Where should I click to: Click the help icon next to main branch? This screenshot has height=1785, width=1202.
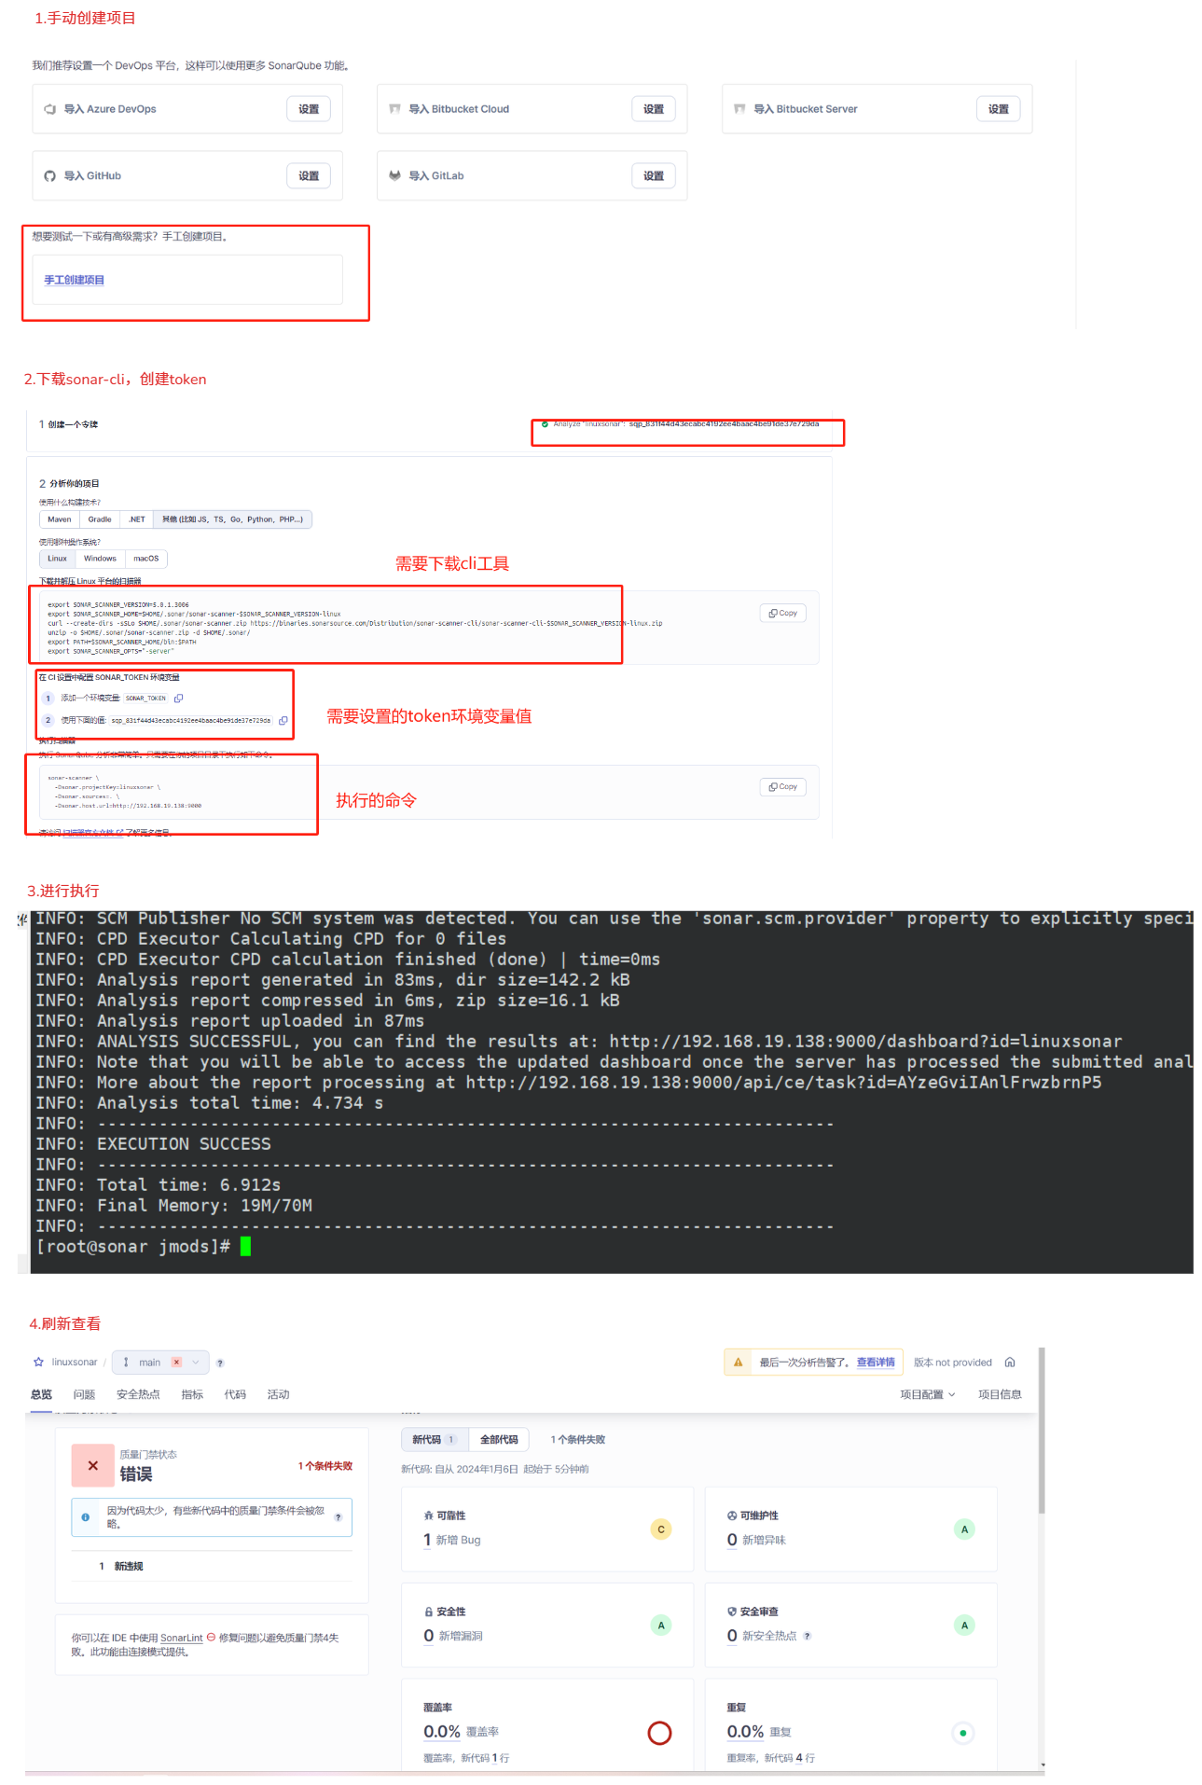point(220,1363)
